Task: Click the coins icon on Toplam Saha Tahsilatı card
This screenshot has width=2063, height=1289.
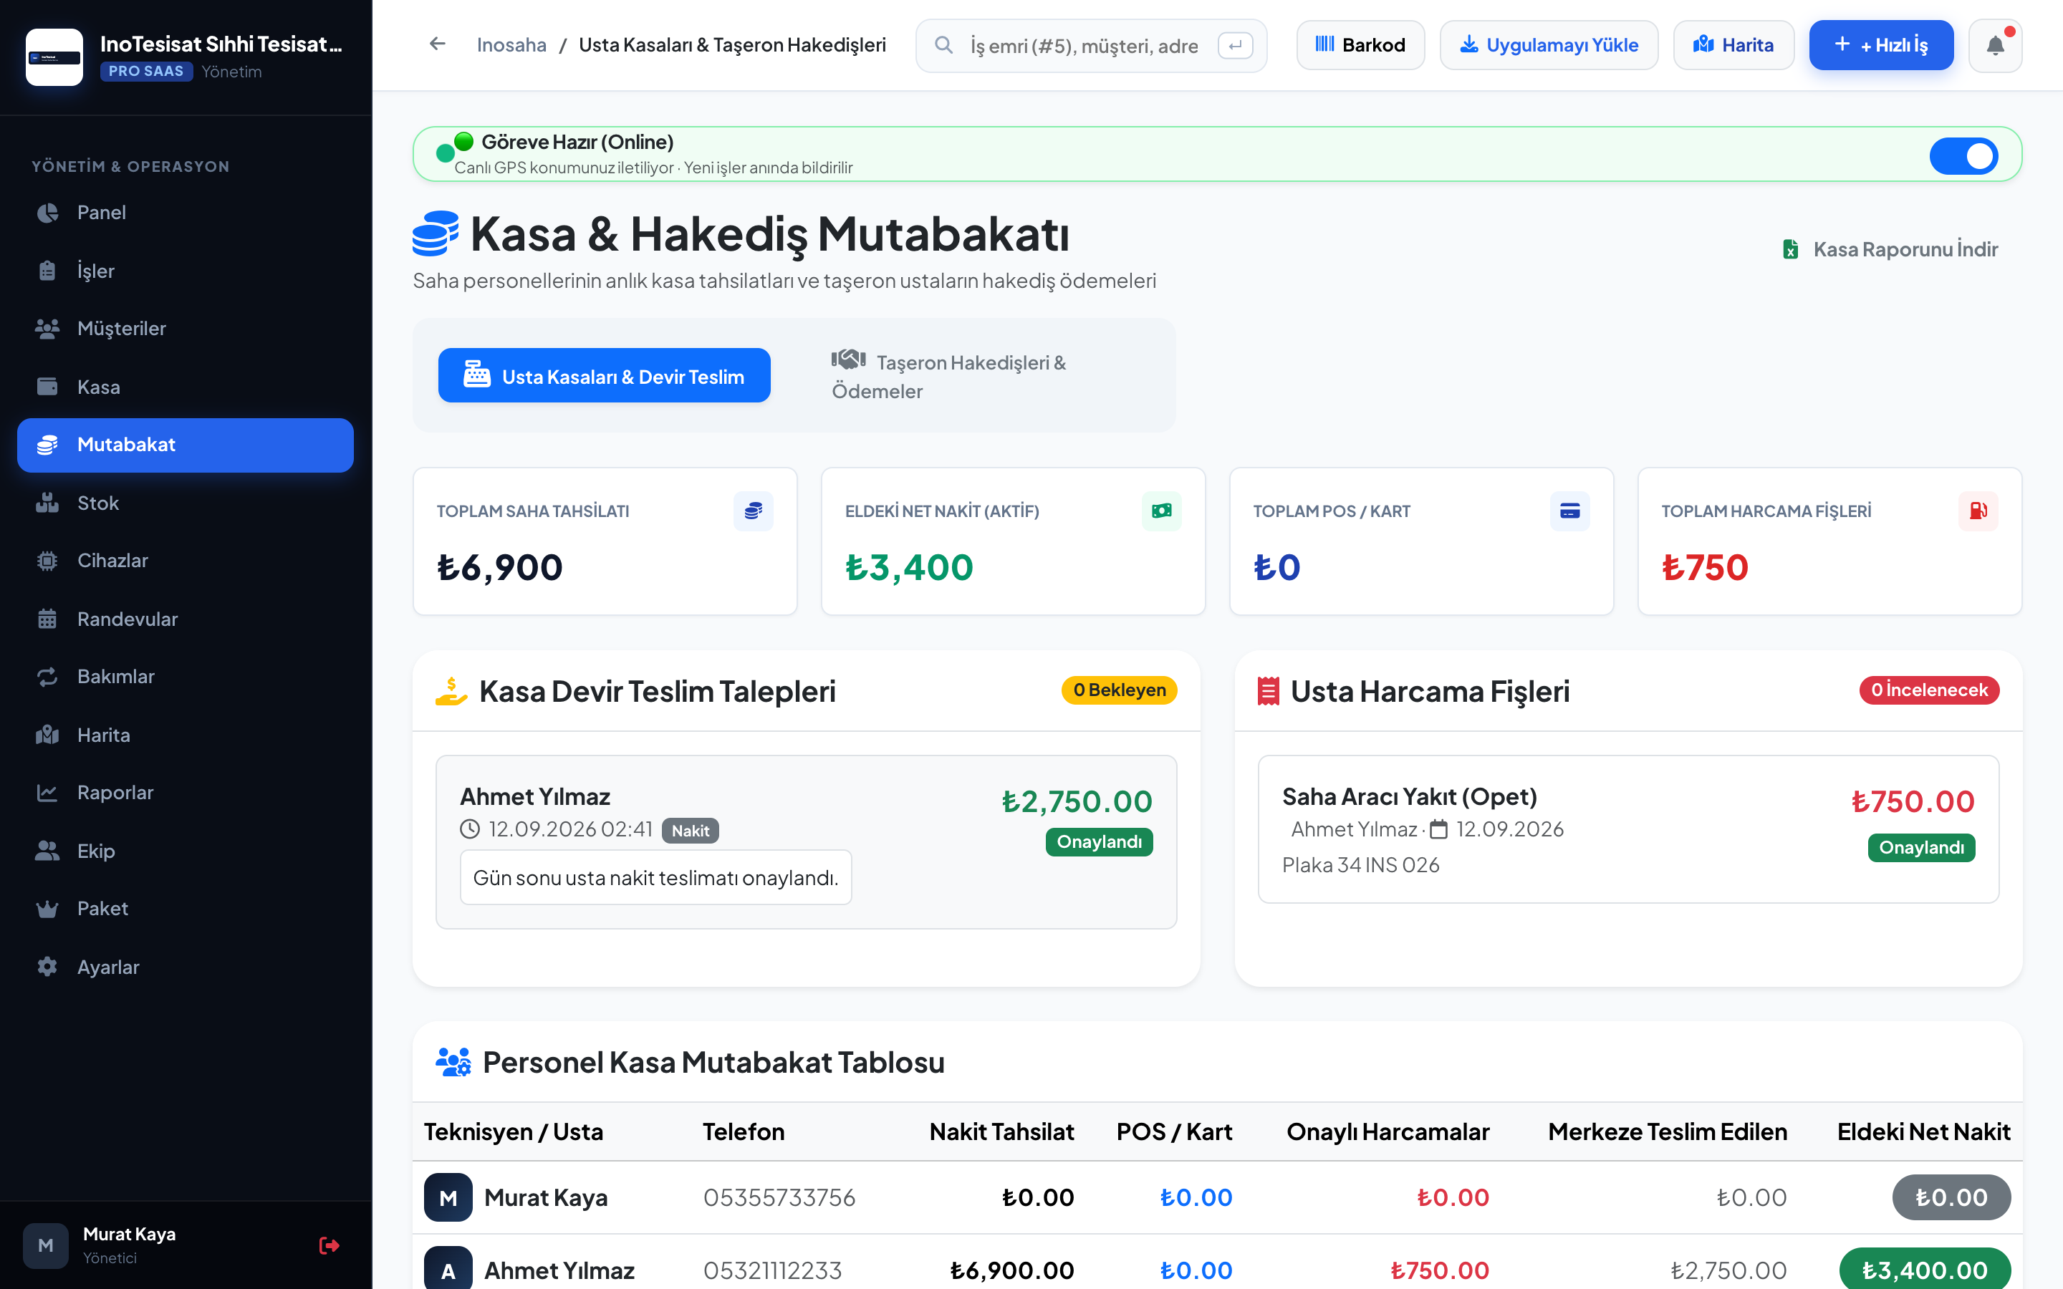Action: [753, 511]
